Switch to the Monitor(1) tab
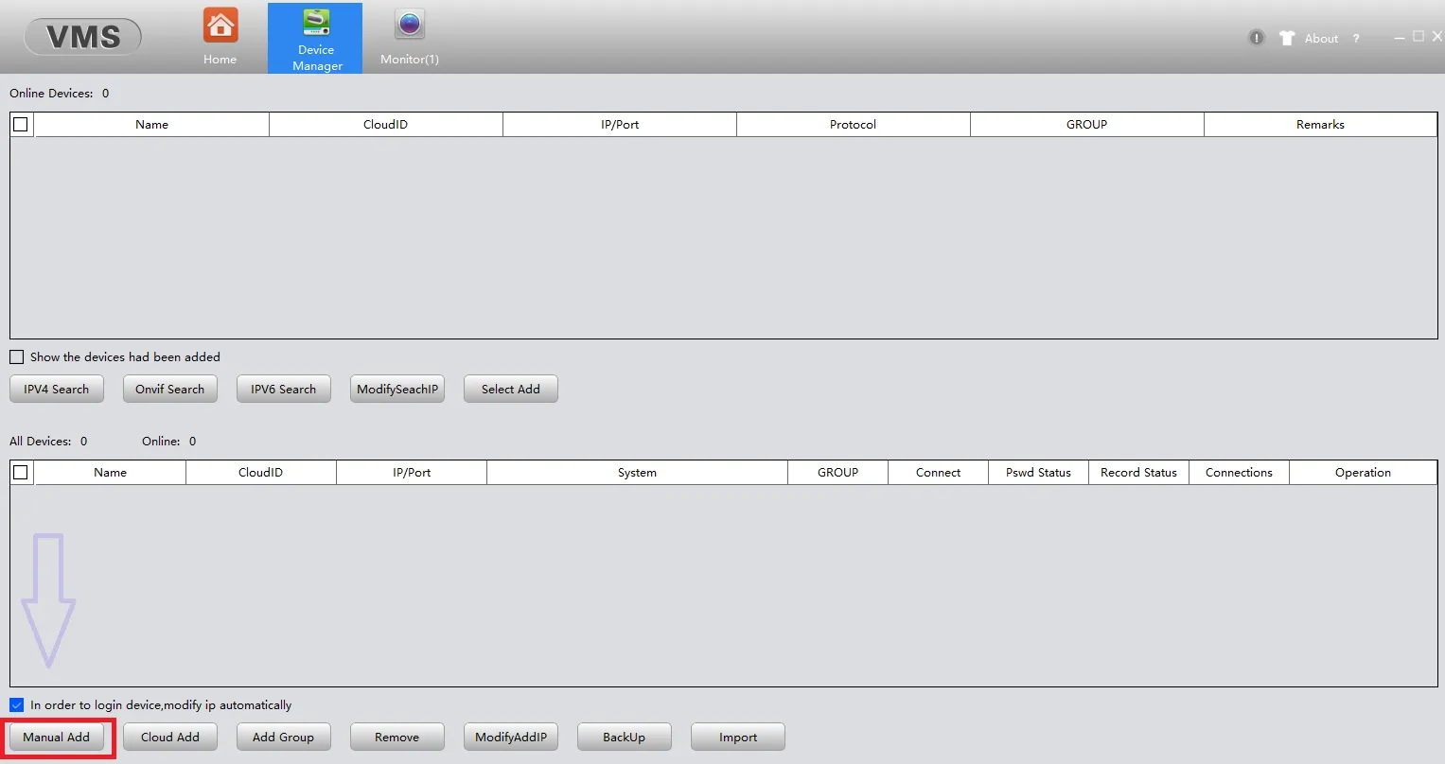The width and height of the screenshot is (1445, 764). (x=409, y=38)
